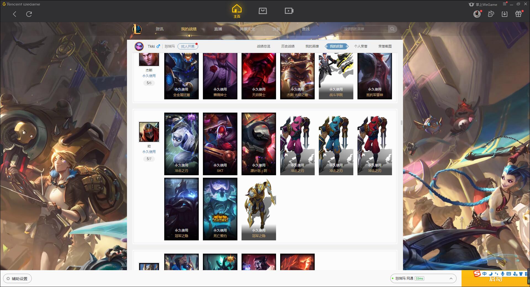Click the 启动 launch game button
The height and width of the screenshot is (287, 530).
495,279
